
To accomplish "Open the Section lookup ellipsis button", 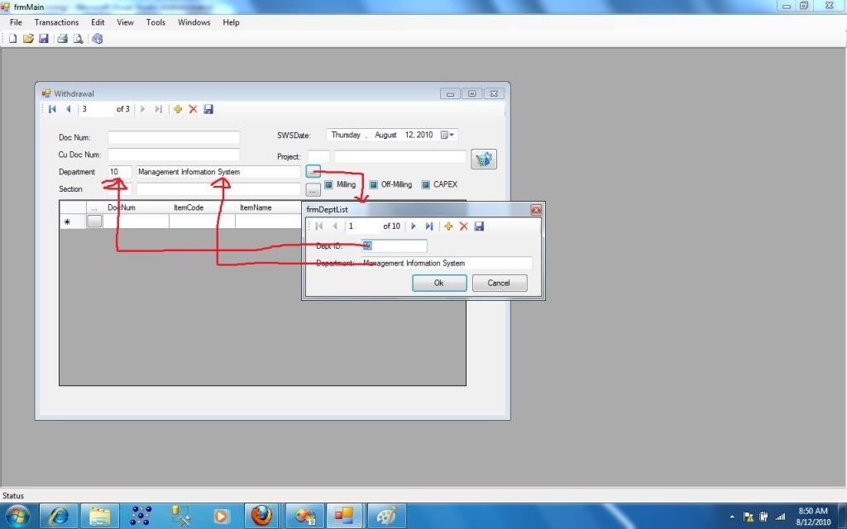I will click(313, 189).
